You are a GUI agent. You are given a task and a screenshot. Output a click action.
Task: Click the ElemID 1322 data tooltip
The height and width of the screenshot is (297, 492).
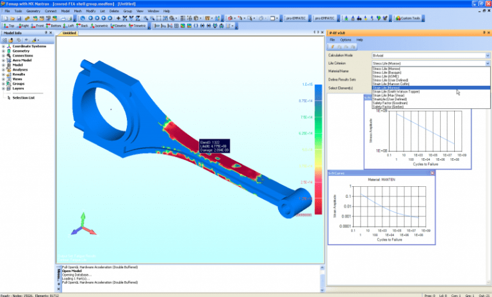(215, 146)
